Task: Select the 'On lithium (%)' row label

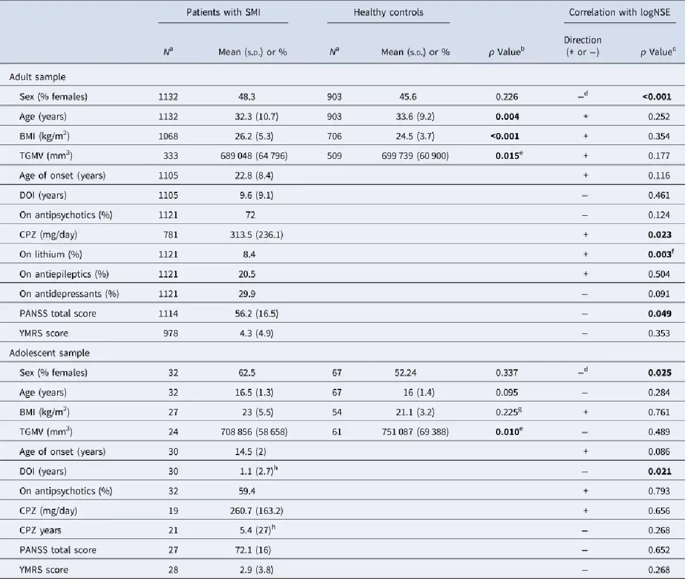Action: (x=50, y=254)
